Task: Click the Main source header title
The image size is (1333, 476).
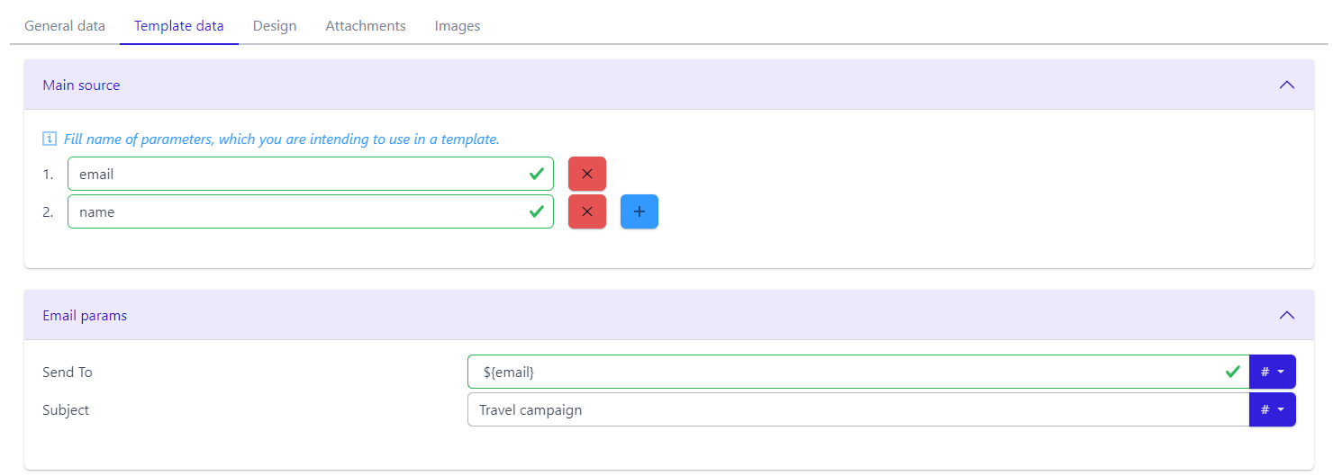Action: [x=81, y=85]
